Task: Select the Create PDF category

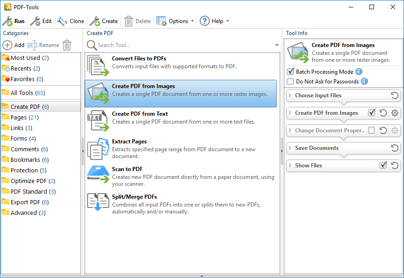Action: click(x=41, y=106)
